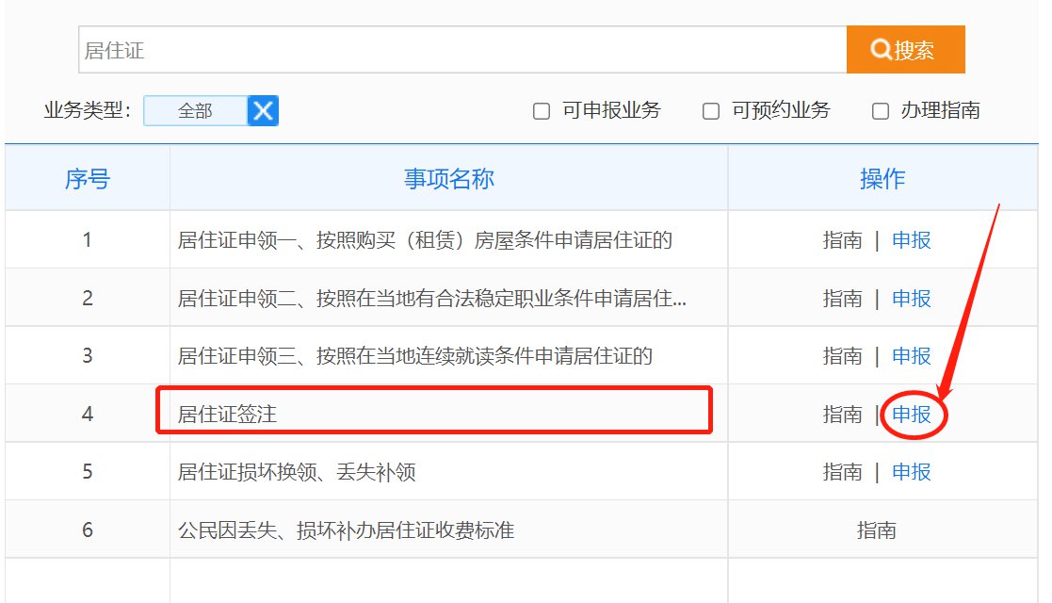
Task: Check the 可预约业务 checkbox
Action: pos(711,111)
